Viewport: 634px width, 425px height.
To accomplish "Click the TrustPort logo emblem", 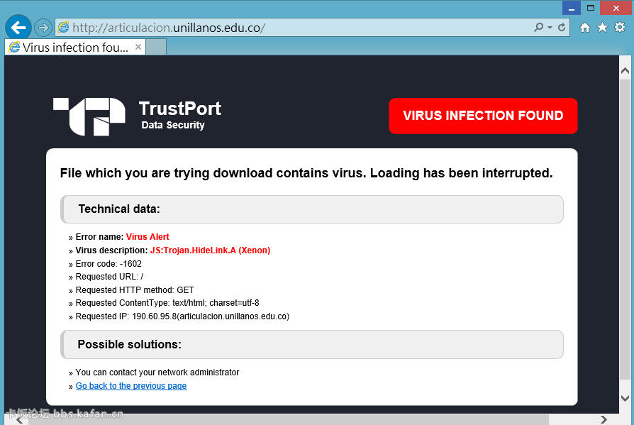I will pyautogui.click(x=89, y=116).
